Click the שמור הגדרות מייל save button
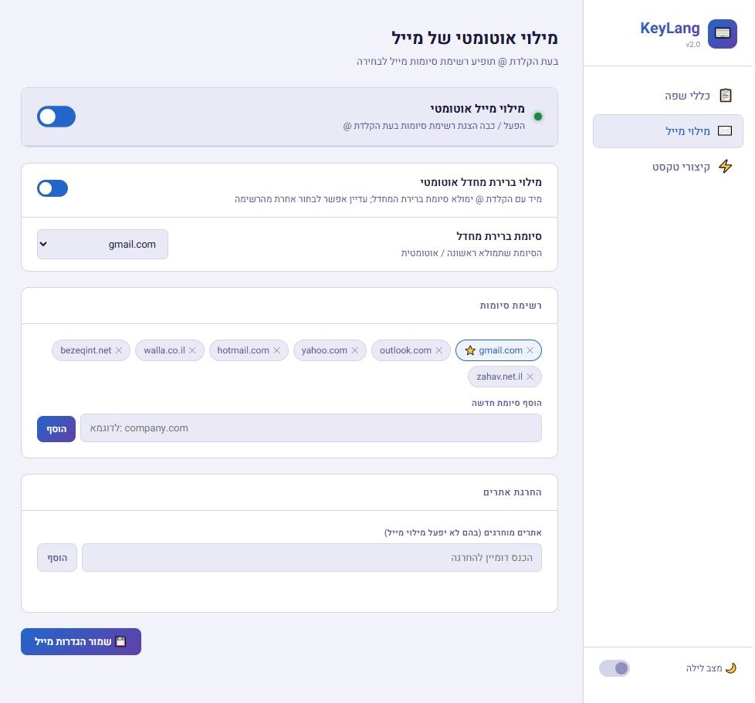Screen dimensions: 755x703 [x=81, y=641]
